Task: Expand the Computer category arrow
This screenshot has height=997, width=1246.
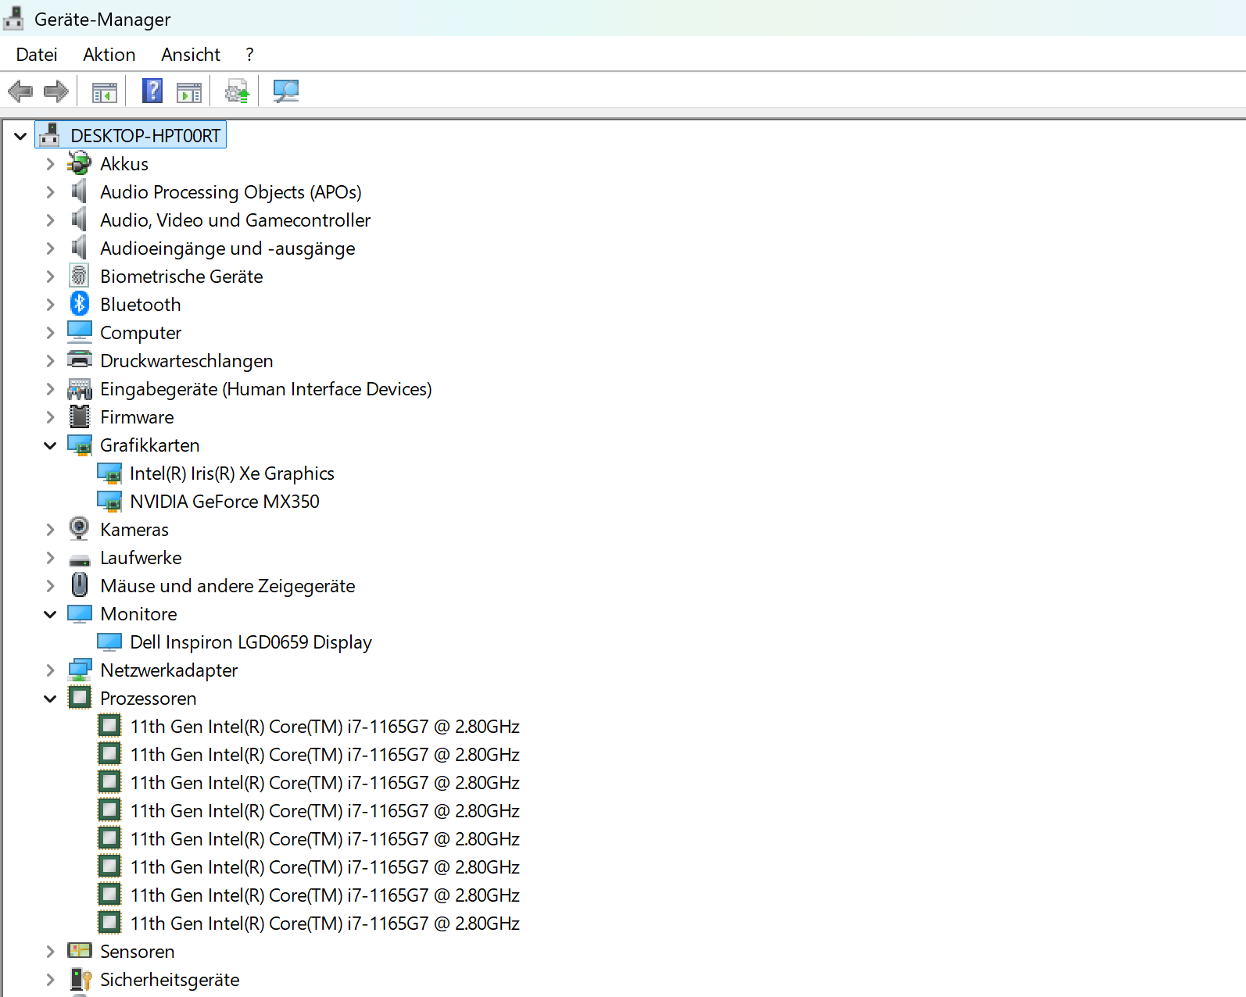Action: pos(50,333)
